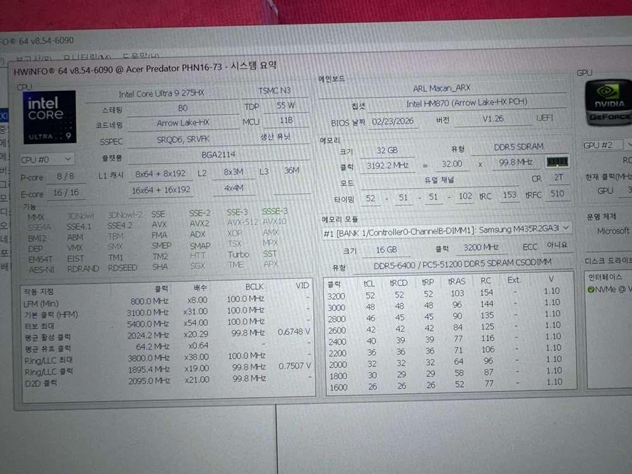Screen dimensions: 632x474
Task: Click the Intel Core Ultra 9 275HX name field
Action: [162, 94]
